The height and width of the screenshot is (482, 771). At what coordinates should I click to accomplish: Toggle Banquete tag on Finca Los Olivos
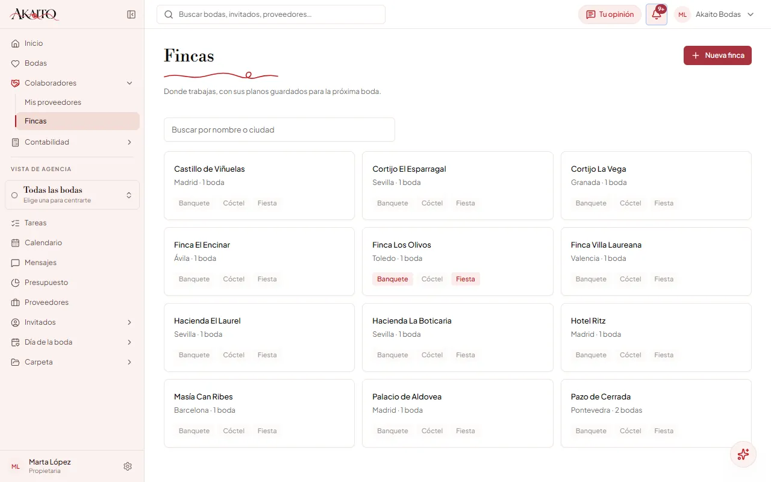point(393,279)
